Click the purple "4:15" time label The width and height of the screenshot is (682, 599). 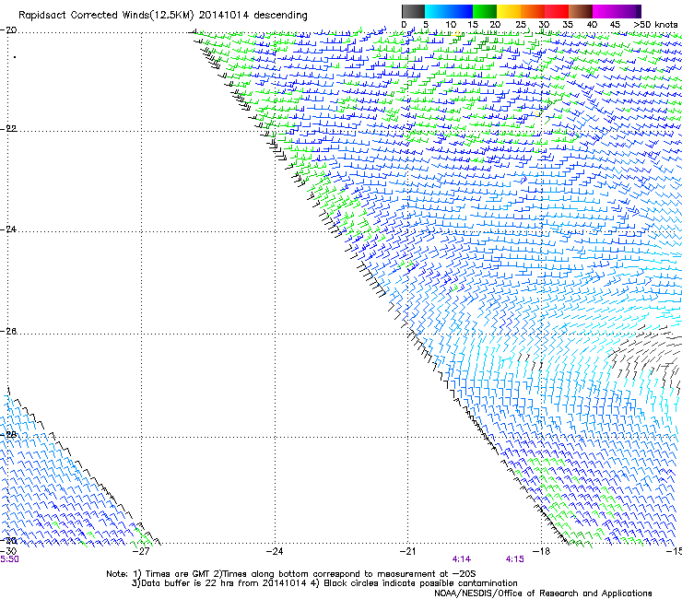pyautogui.click(x=514, y=559)
